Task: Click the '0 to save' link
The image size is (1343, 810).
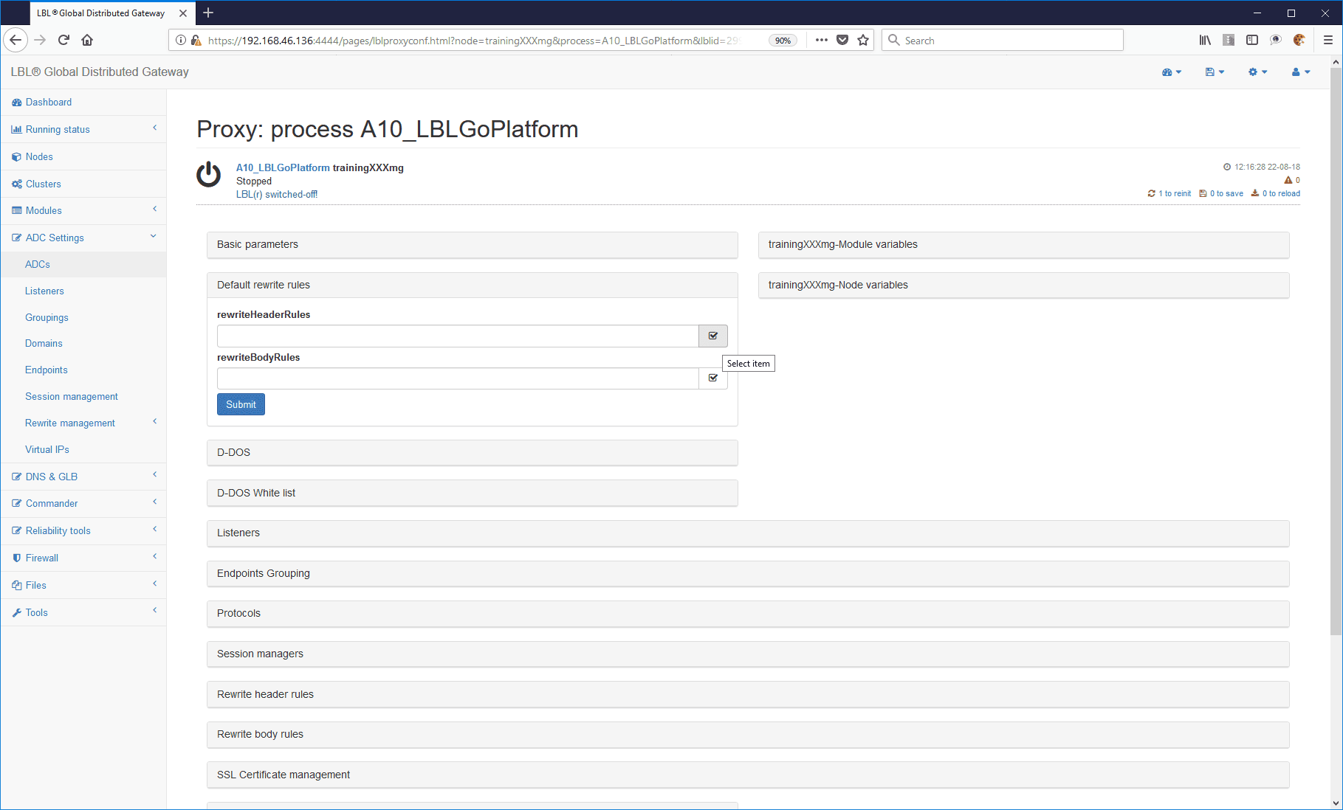Action: (x=1221, y=193)
